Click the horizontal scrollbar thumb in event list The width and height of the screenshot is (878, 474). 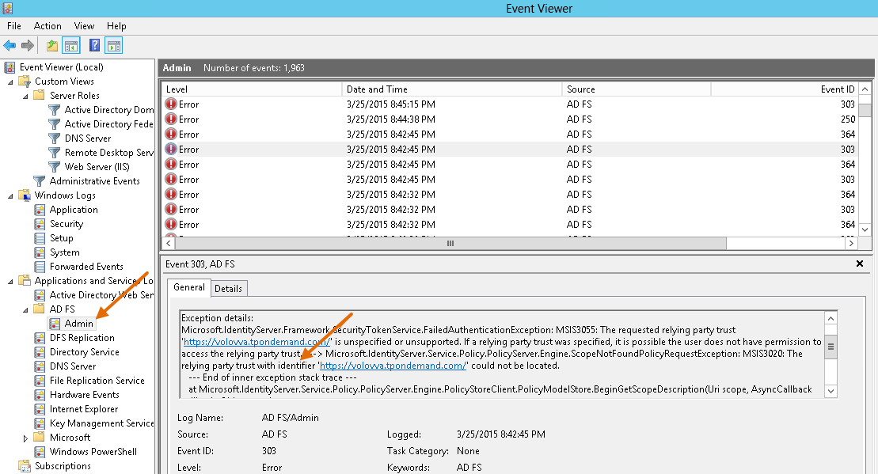click(x=450, y=244)
